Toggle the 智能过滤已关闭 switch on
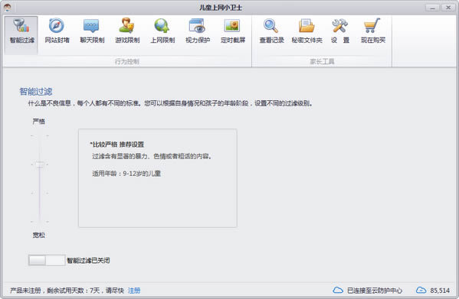The image size is (459, 299). (47, 260)
